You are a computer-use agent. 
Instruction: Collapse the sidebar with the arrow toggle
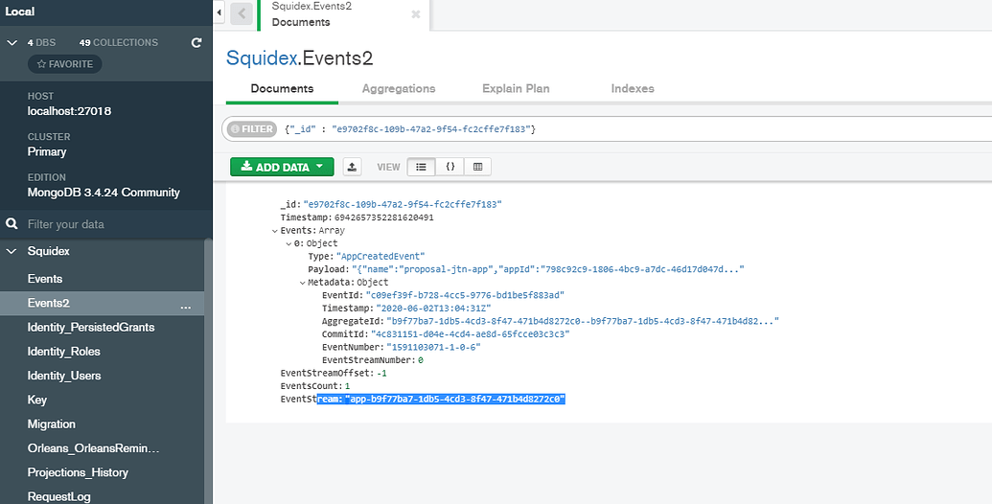pos(219,12)
